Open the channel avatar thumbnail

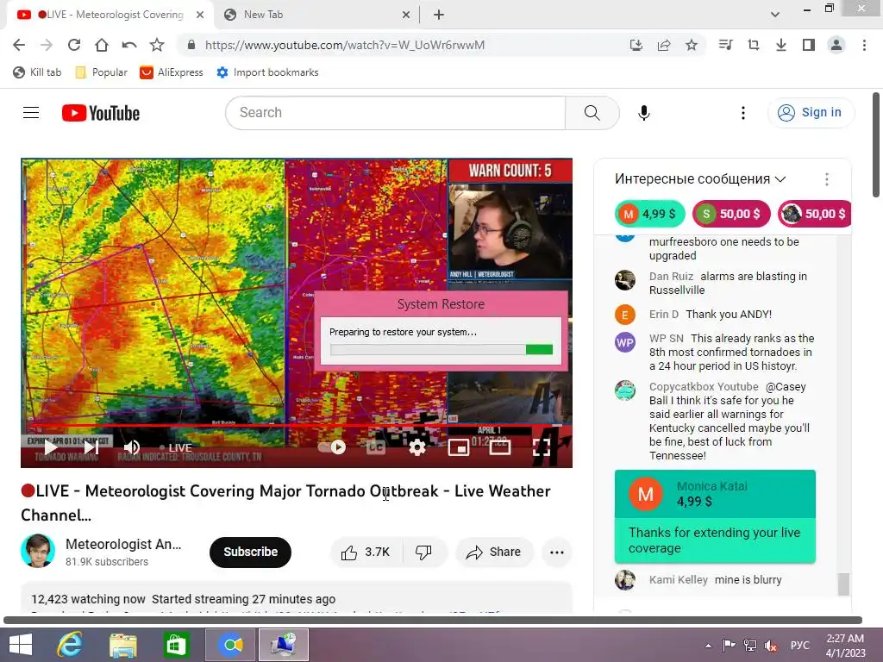click(38, 551)
